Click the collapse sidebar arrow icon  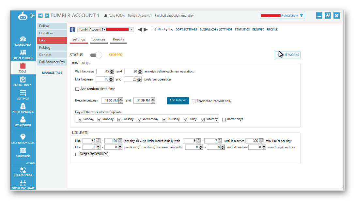tap(32, 15)
